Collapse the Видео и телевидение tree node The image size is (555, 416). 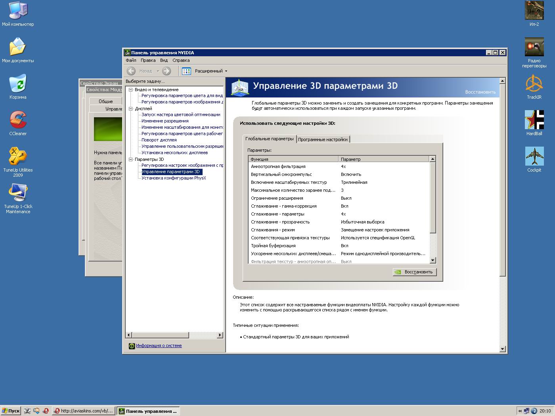pos(130,90)
